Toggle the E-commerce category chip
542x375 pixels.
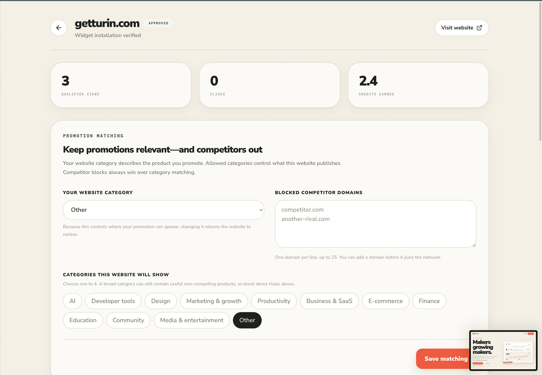point(385,301)
